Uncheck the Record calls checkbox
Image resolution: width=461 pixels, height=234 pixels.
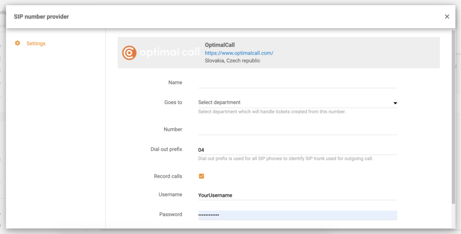[x=201, y=176]
